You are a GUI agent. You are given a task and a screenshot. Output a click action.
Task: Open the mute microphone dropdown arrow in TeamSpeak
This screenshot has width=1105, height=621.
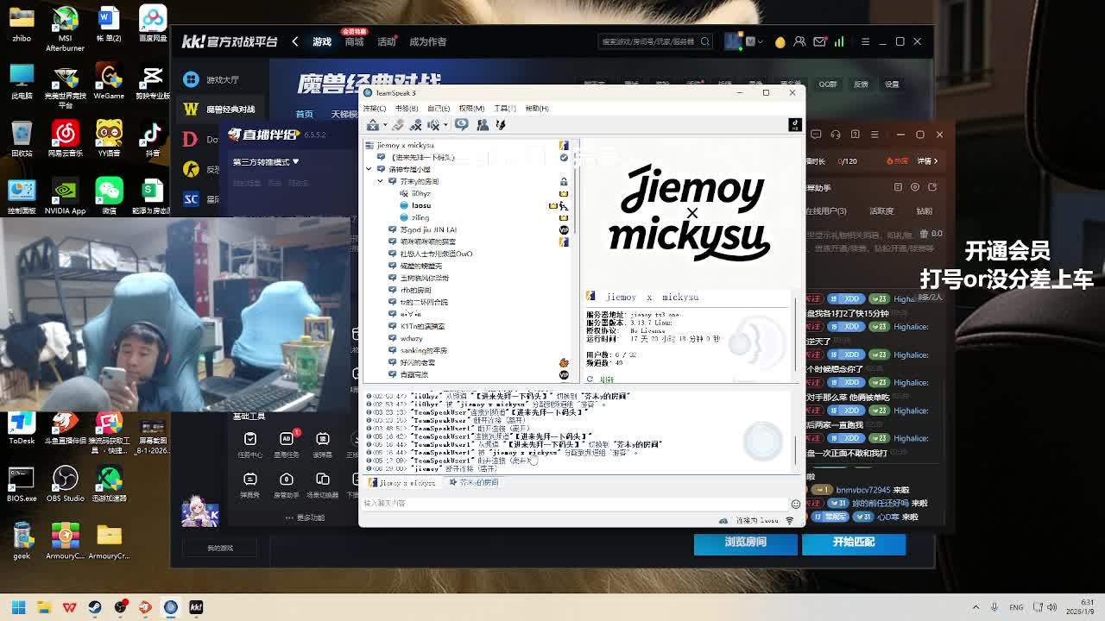445,125
